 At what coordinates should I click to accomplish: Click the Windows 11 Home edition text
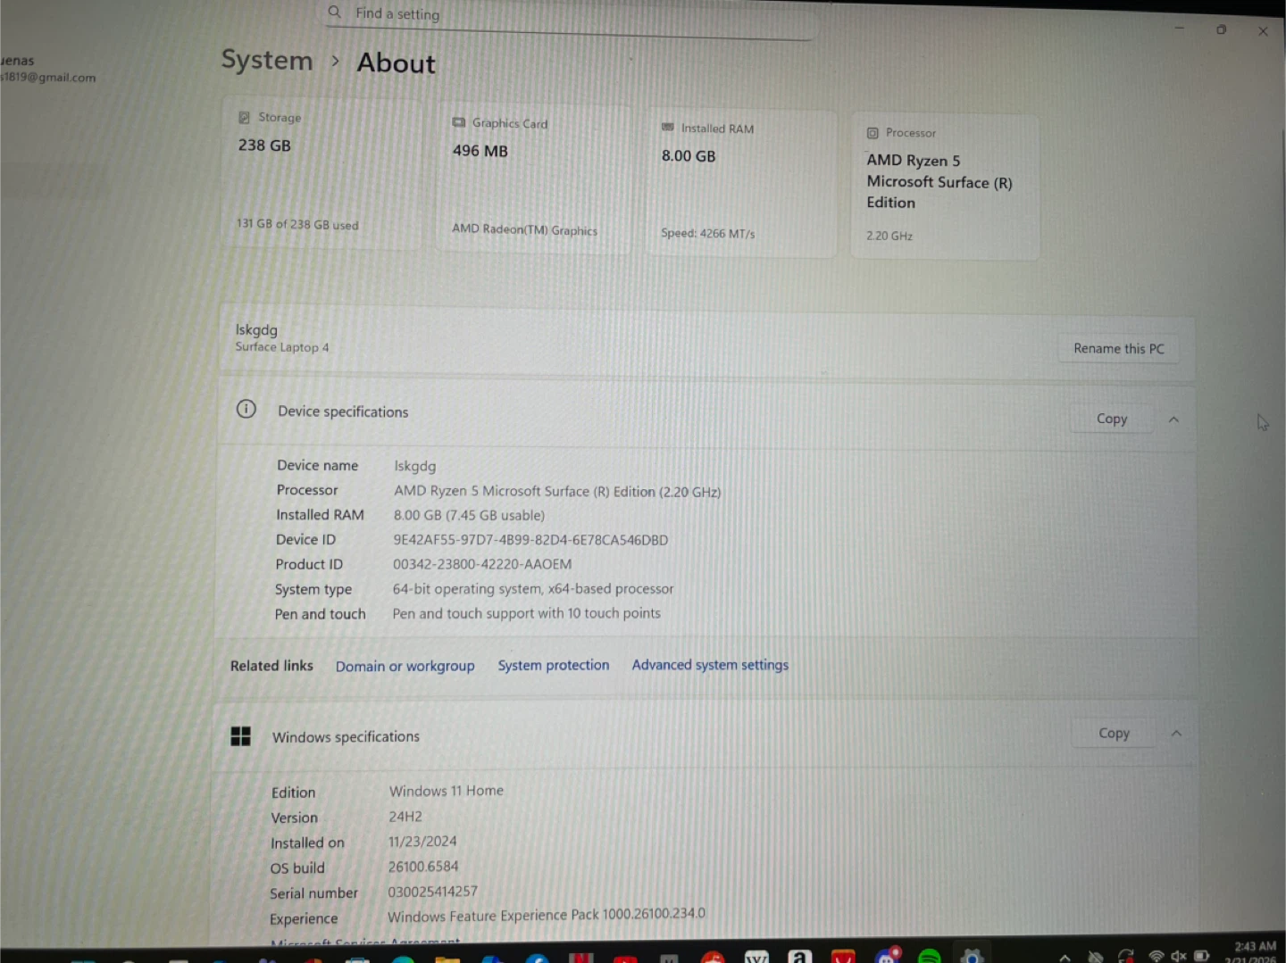(447, 791)
